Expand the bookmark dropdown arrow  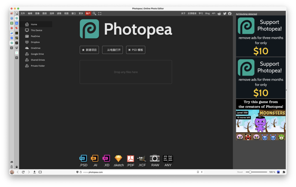point(202,172)
